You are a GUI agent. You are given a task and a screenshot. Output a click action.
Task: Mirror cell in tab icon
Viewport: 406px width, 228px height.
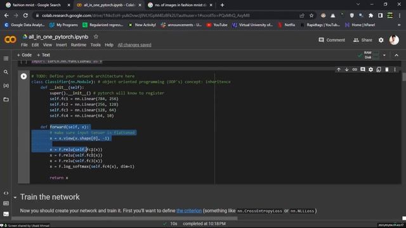pyautogui.click(x=379, y=70)
